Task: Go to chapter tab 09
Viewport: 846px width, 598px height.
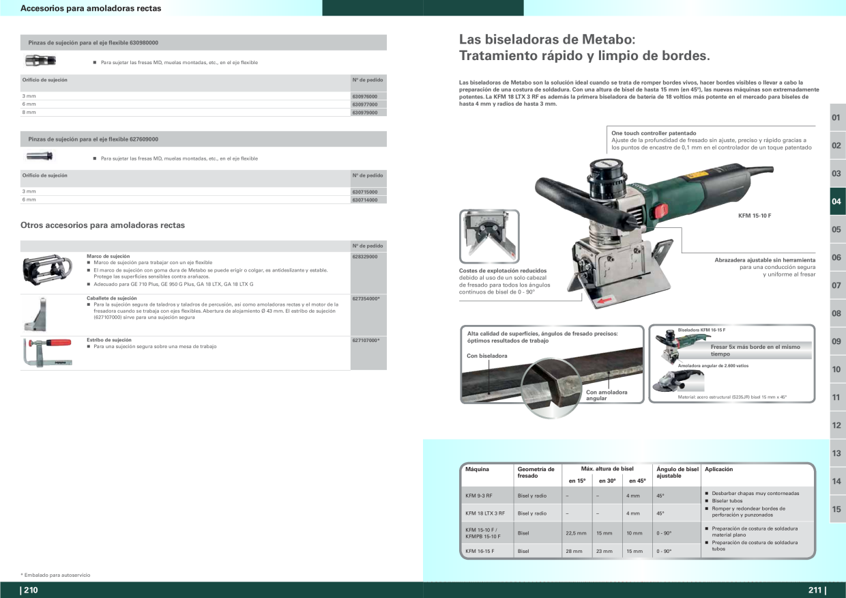Action: tap(837, 341)
